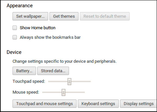Click the Device section heading
Viewport: 157px width, 112px height.
click(x=14, y=52)
